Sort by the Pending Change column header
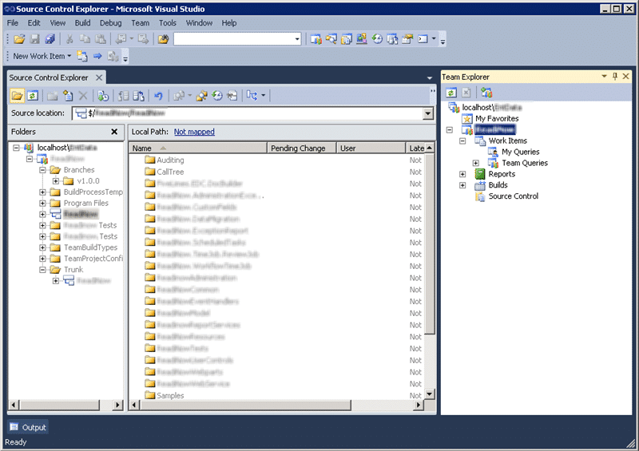 [x=302, y=148]
